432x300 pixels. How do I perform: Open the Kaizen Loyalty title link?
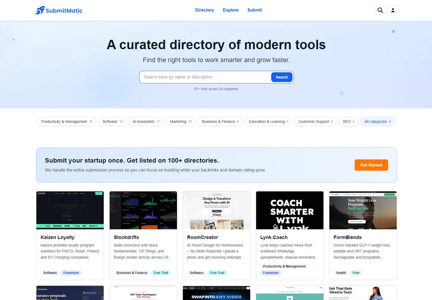57,237
